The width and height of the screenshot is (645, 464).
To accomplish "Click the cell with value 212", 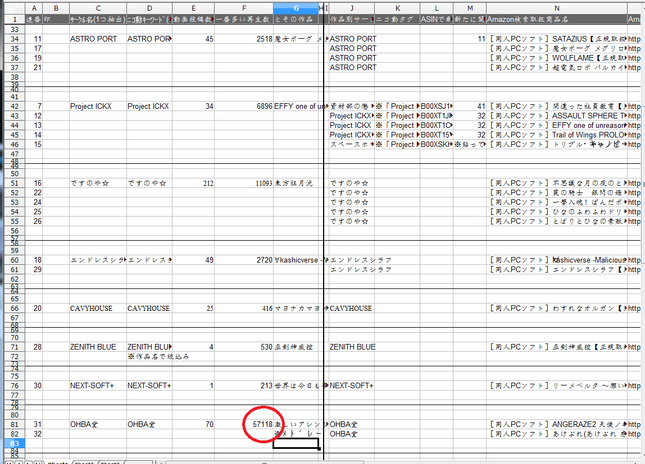I will click(193, 183).
